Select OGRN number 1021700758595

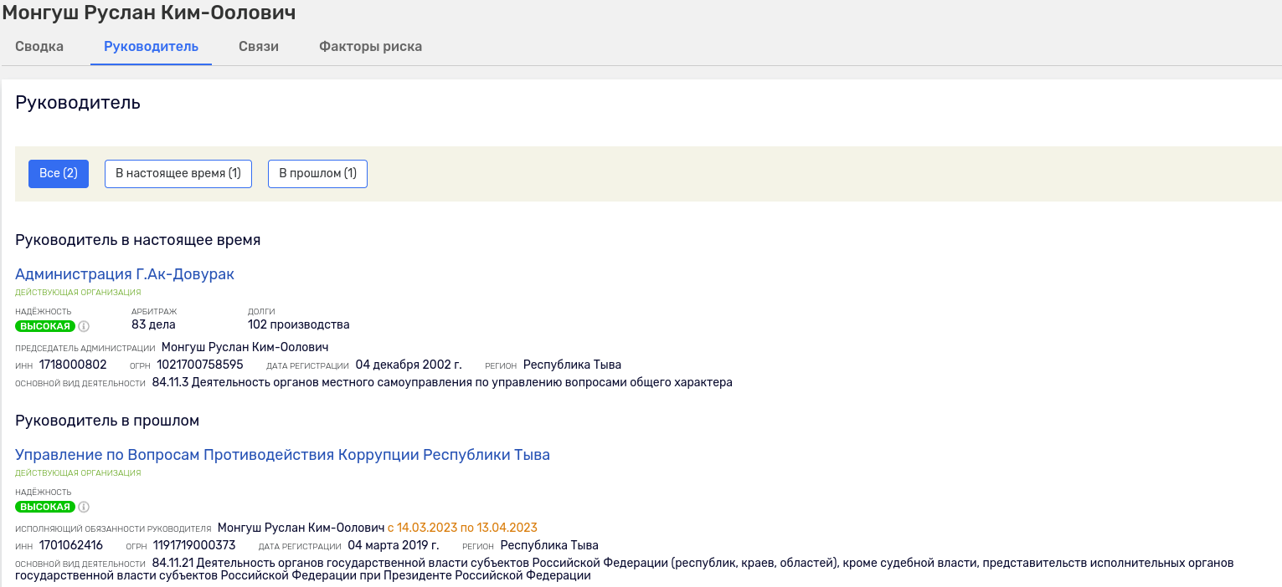tap(200, 365)
